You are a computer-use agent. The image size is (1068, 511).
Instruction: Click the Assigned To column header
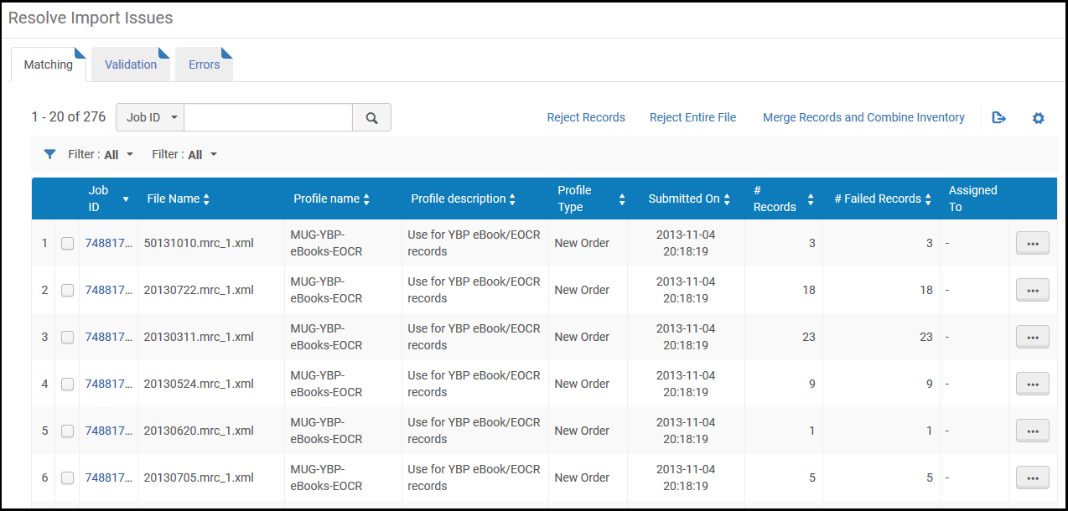[x=972, y=199]
